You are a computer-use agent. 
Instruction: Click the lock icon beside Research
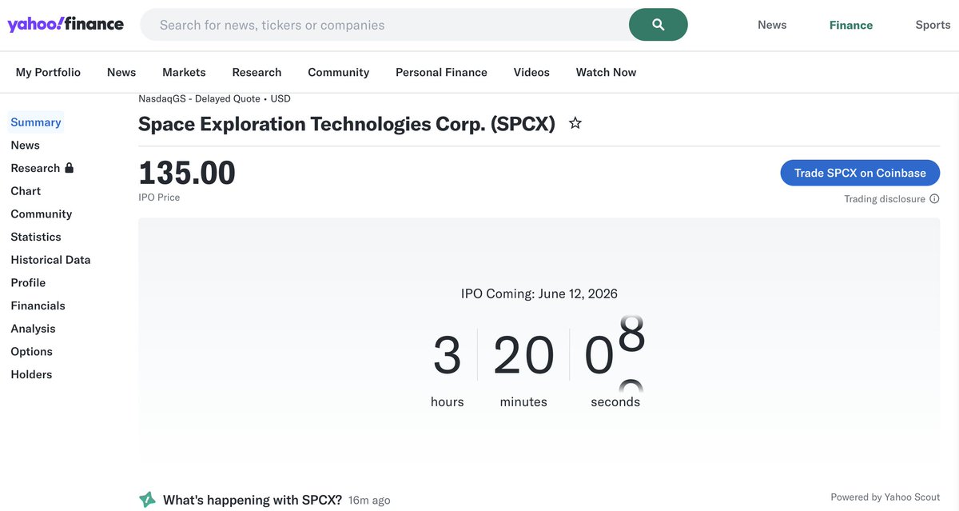(69, 168)
